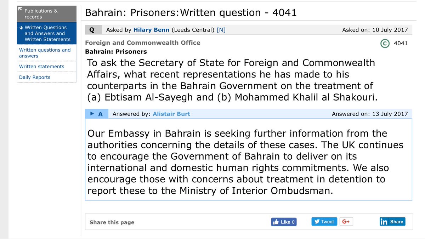Click the Google Plus share icon
This screenshot has width=425, height=239.
(x=346, y=222)
